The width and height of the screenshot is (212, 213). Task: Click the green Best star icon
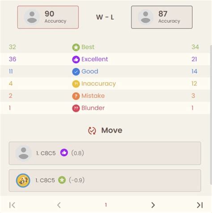pyautogui.click(x=76, y=47)
